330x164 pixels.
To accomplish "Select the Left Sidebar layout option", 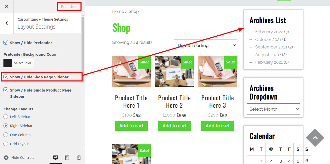I will pyautogui.click(x=6, y=117).
